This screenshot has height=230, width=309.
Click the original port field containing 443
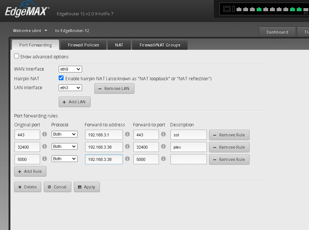27,135
